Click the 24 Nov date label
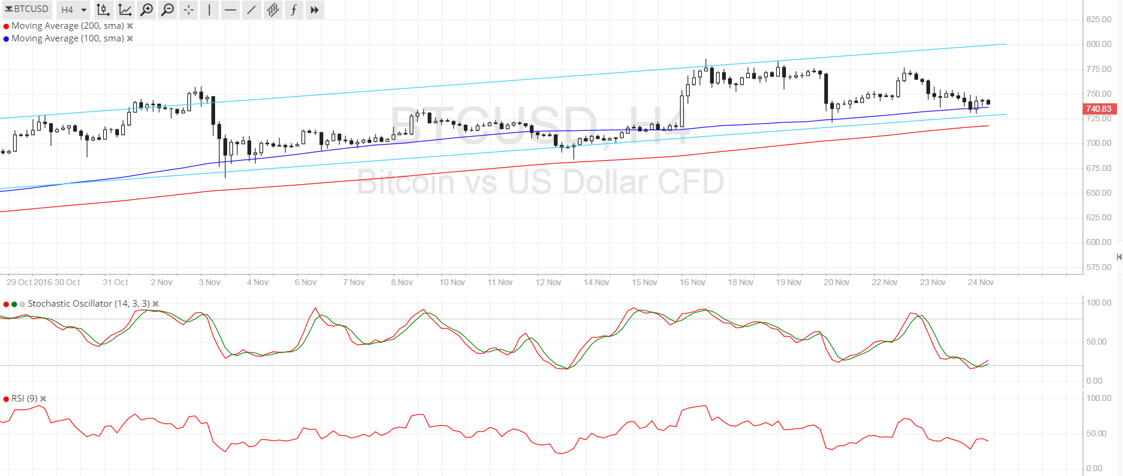This screenshot has width=1123, height=476. pyautogui.click(x=981, y=282)
